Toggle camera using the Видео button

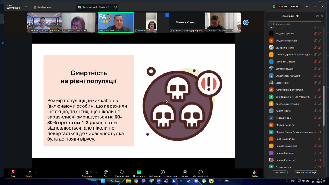coord(29,172)
